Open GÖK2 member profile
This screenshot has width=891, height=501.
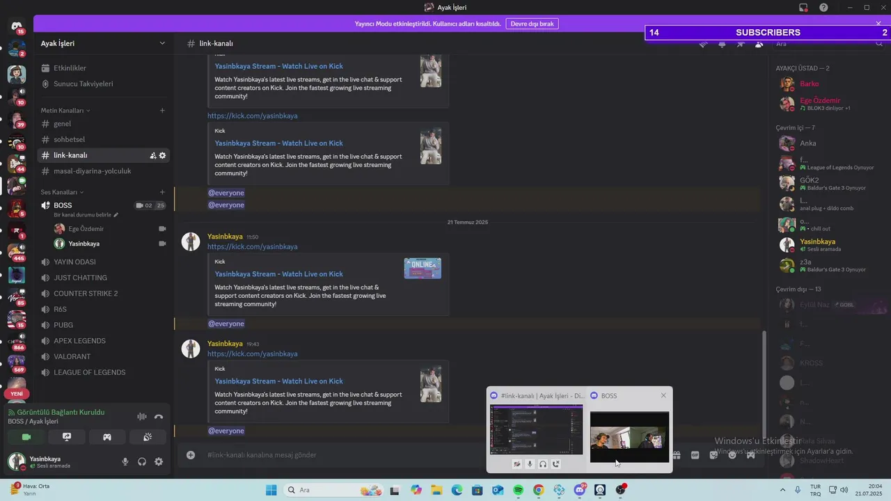830,184
